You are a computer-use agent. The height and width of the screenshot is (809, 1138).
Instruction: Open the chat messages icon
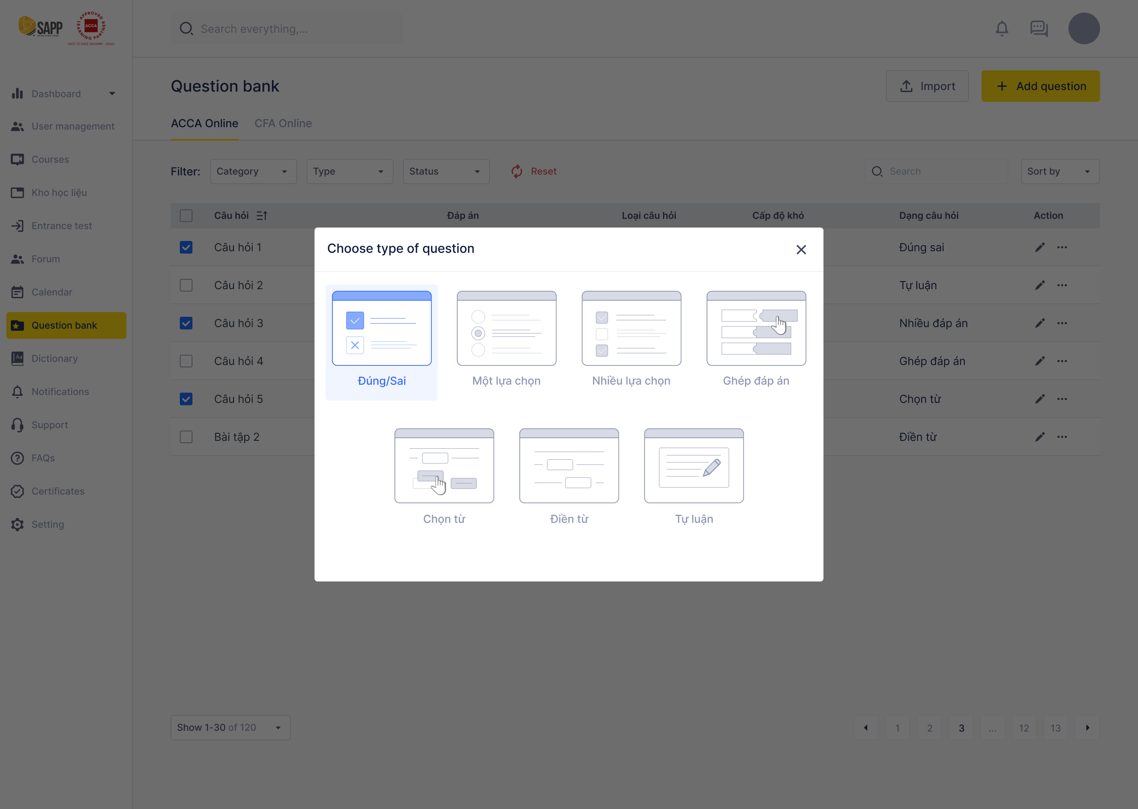pos(1039,28)
